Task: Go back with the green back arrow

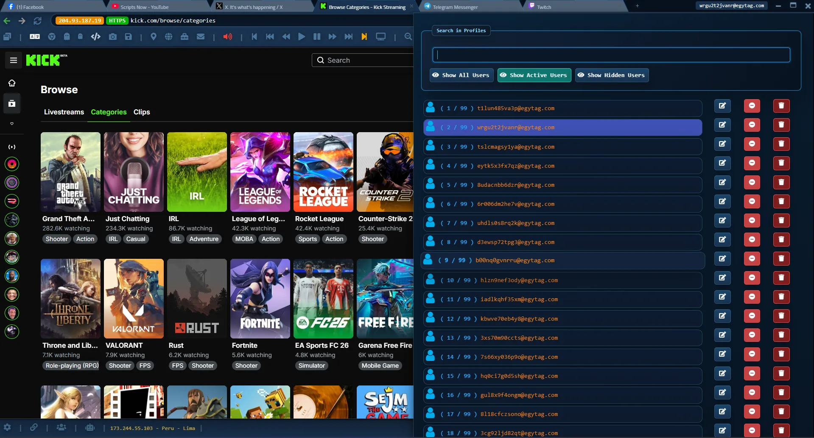Action: pyautogui.click(x=7, y=21)
